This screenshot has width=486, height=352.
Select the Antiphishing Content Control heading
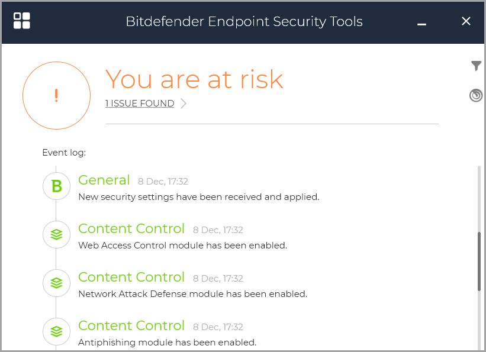[x=131, y=326]
